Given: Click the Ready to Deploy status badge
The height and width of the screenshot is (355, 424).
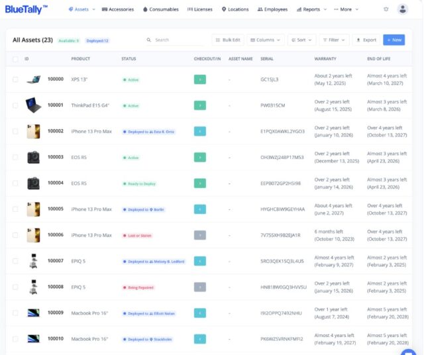Looking at the screenshot, I should 140,183.
